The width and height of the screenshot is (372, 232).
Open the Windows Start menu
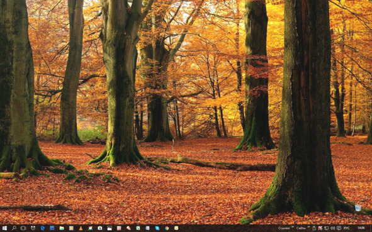pyautogui.click(x=4, y=228)
